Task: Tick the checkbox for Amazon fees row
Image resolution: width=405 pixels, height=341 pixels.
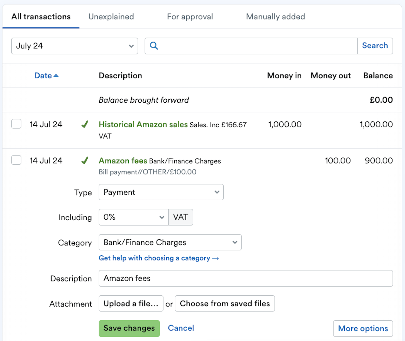Action: [16, 160]
